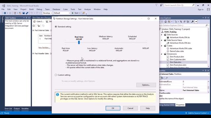This screenshot has width=211, height=118.
Task: Click Alphabetical sort icon in Properties
Action: (x=162, y=78)
